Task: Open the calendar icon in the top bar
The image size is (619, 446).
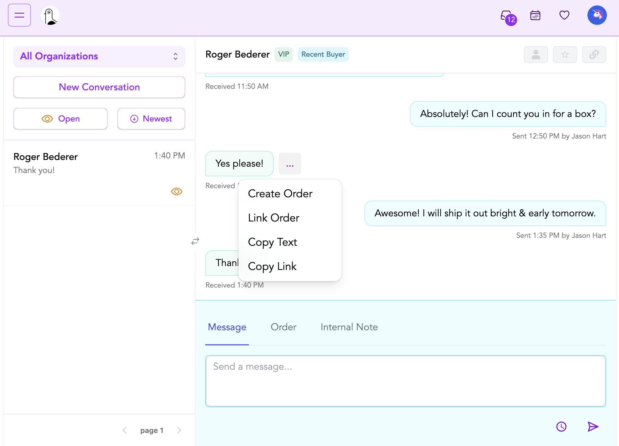Action: click(535, 15)
